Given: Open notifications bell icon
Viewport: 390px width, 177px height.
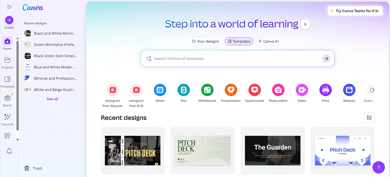Looking at the screenshot, I should tap(9, 151).
